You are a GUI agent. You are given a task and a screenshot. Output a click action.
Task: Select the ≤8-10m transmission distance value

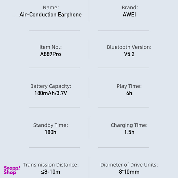(51, 172)
